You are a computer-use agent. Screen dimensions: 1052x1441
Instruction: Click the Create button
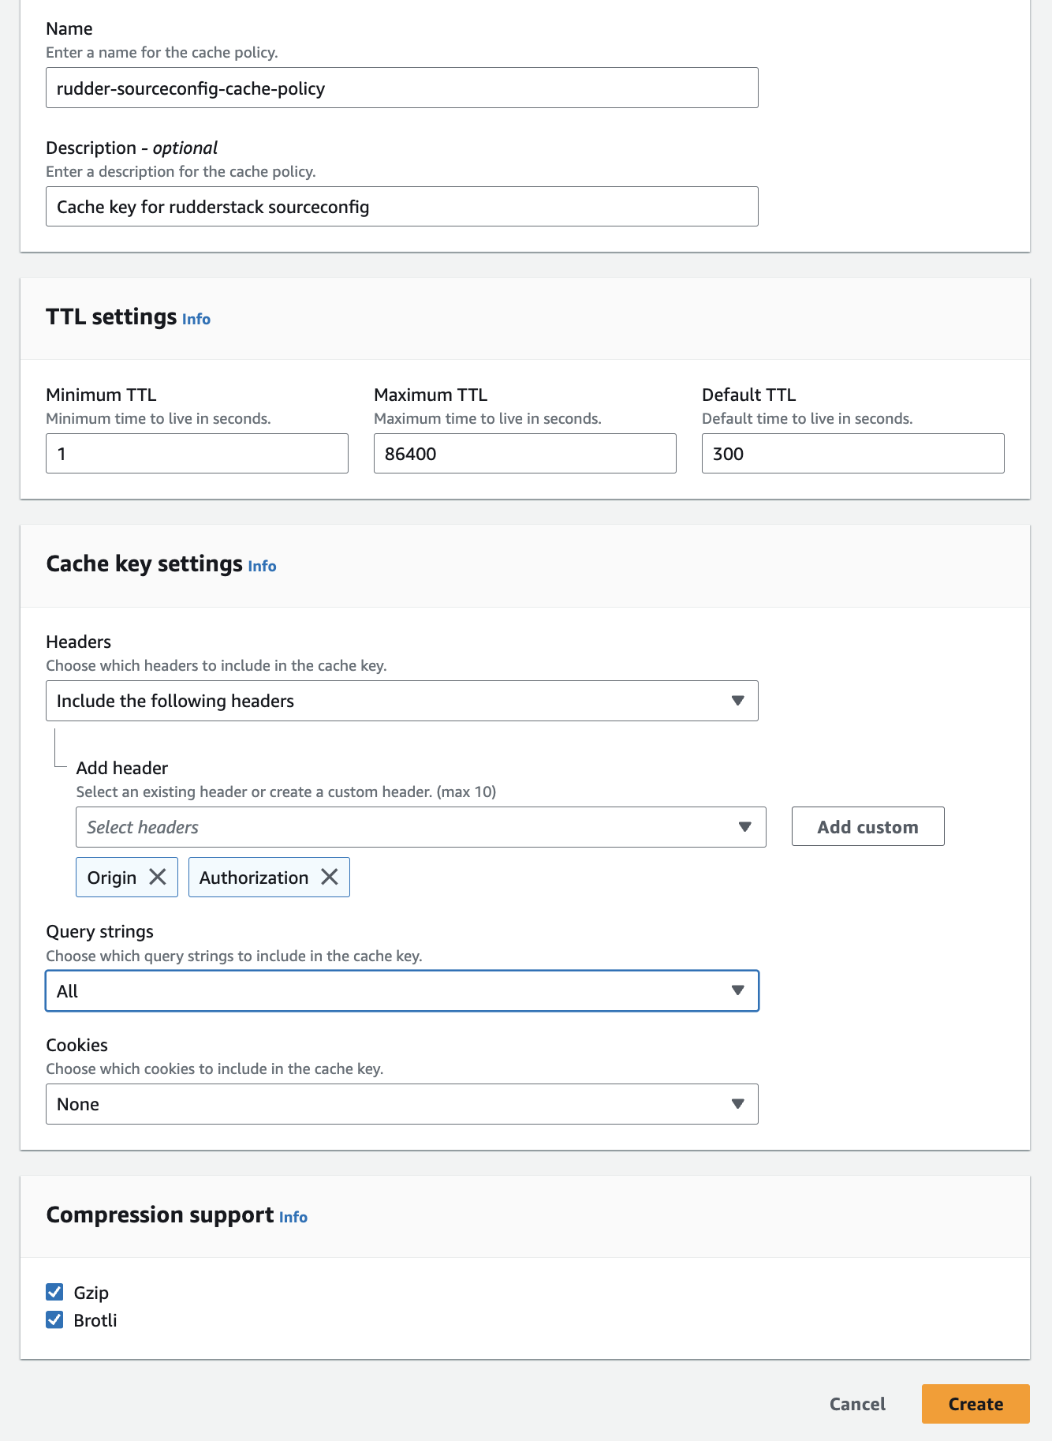[x=976, y=1404]
